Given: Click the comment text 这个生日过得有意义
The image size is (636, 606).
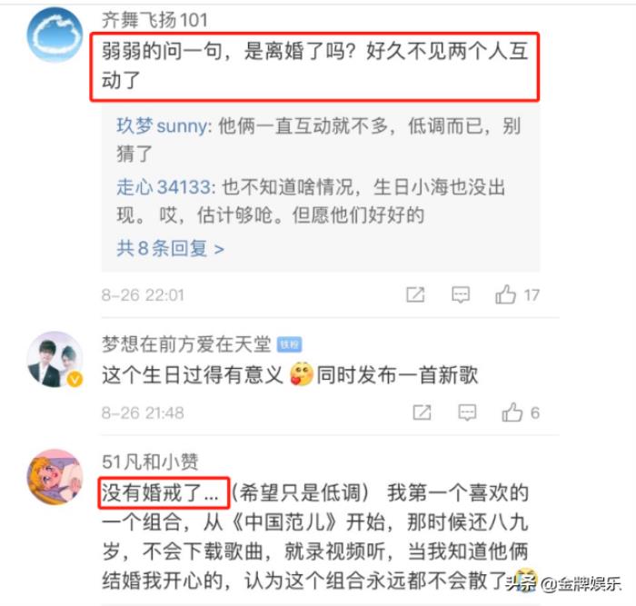Looking at the screenshot, I should 193,374.
